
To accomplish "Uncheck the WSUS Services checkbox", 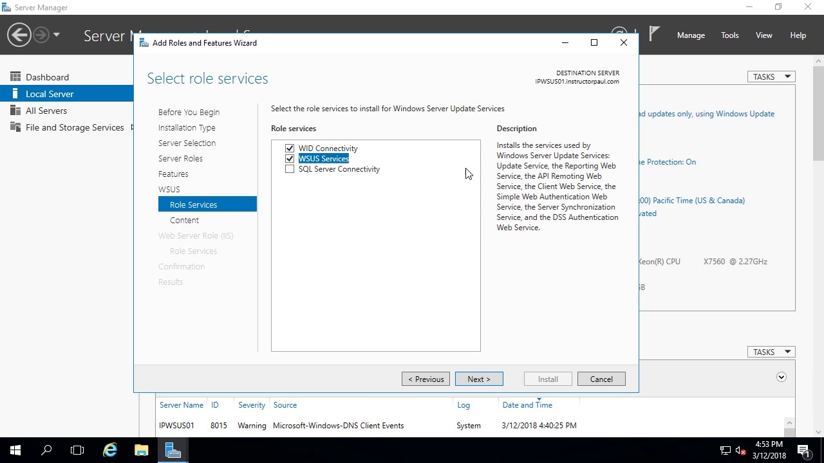I will pos(290,159).
